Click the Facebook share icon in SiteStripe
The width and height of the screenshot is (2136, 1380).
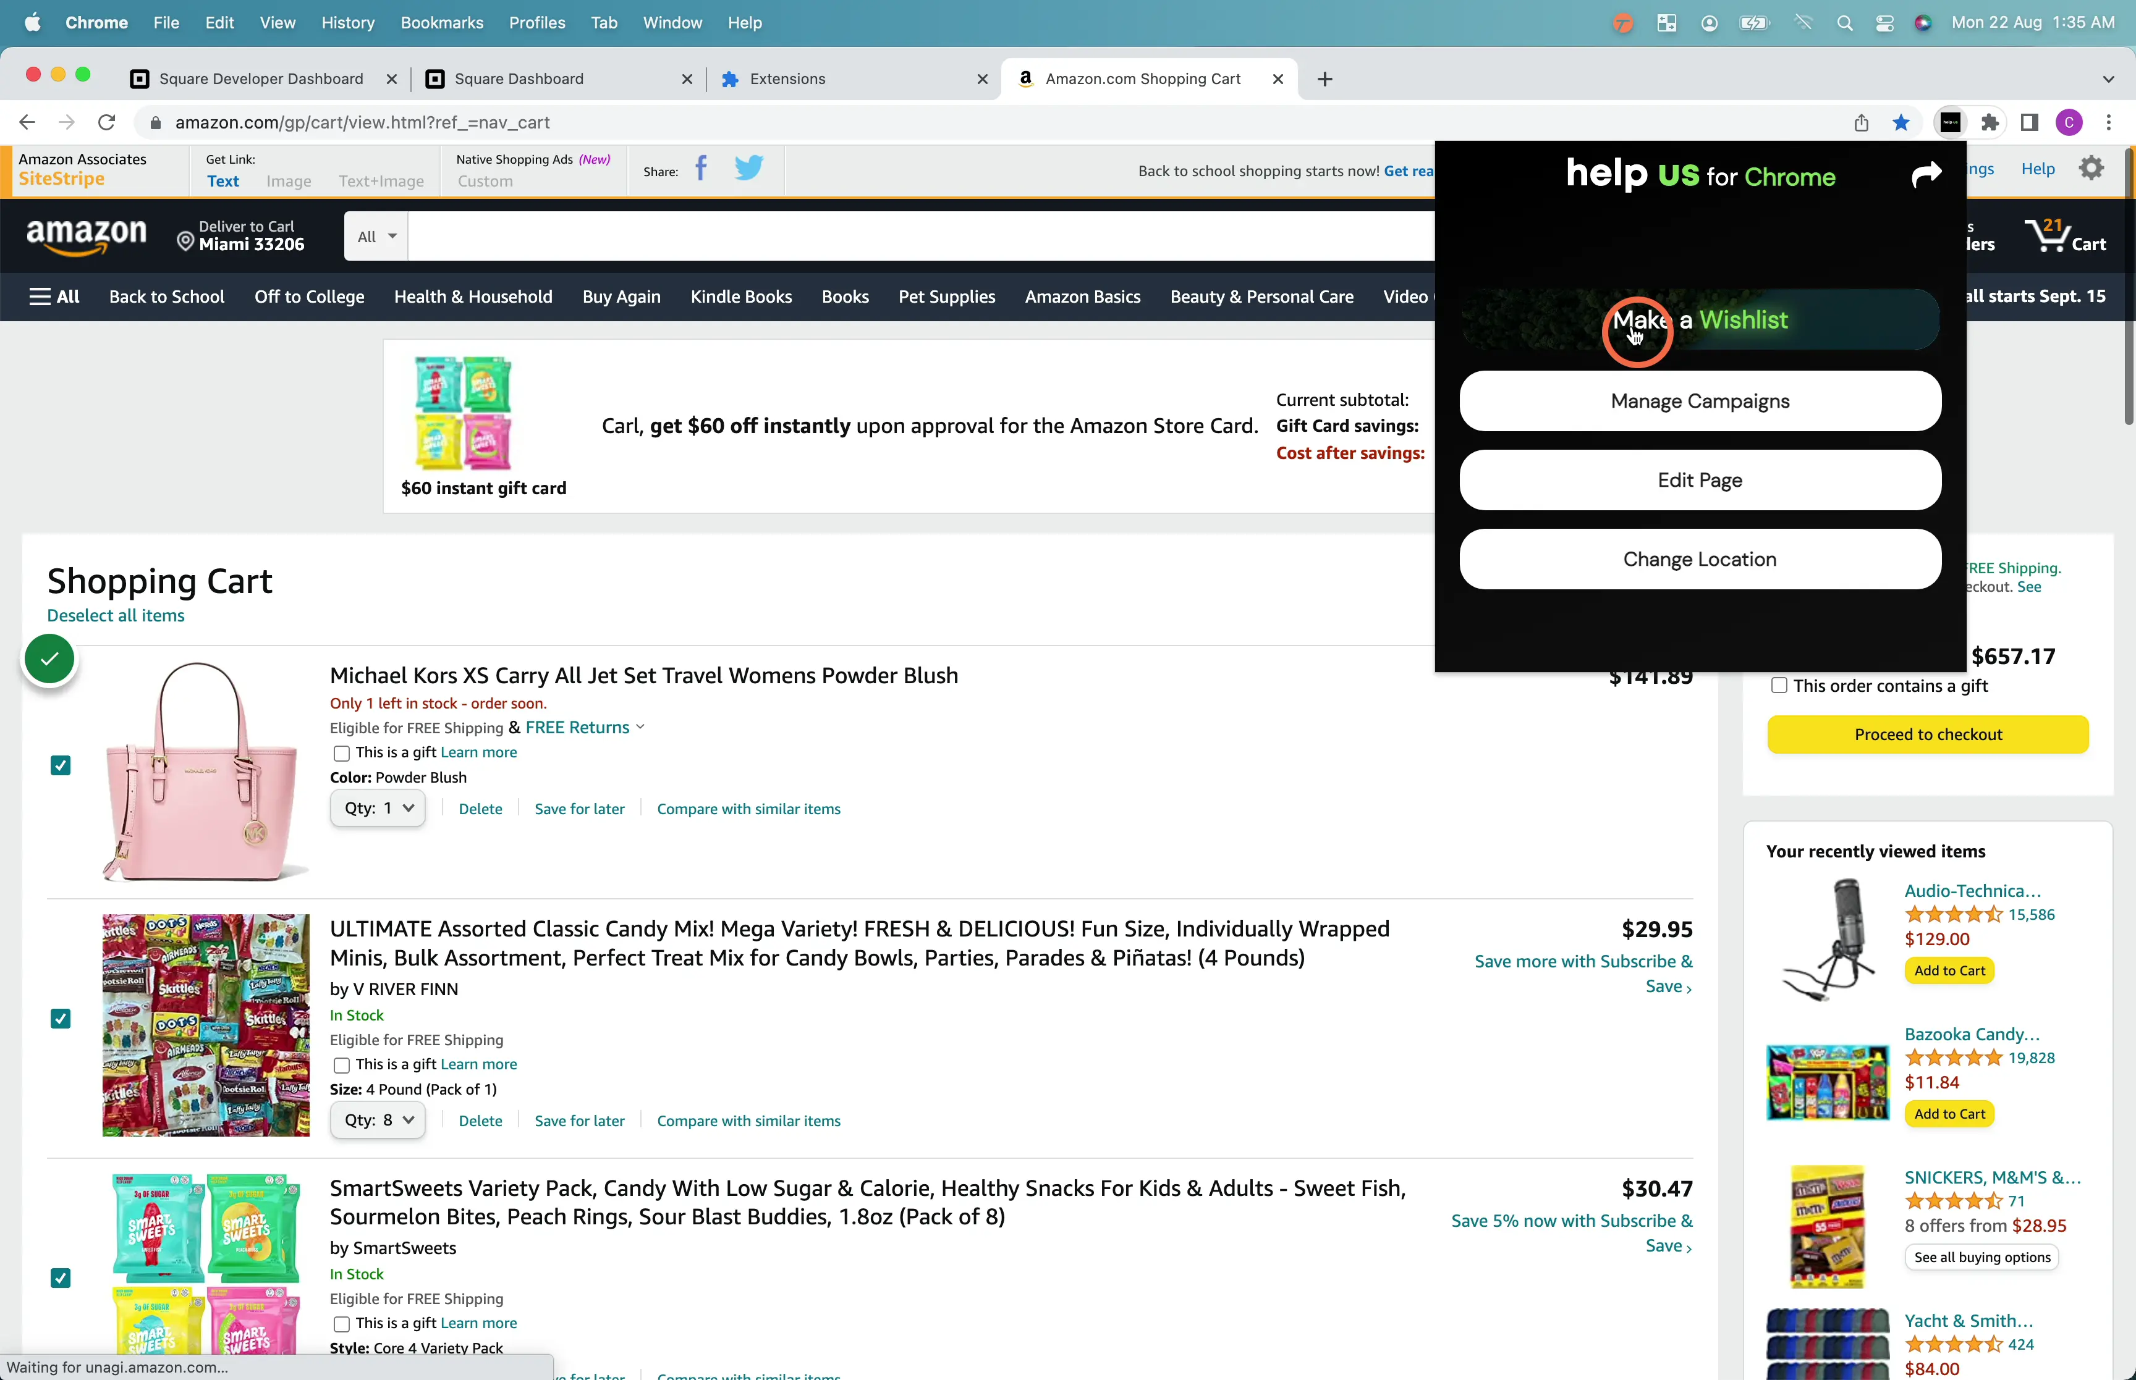(701, 169)
